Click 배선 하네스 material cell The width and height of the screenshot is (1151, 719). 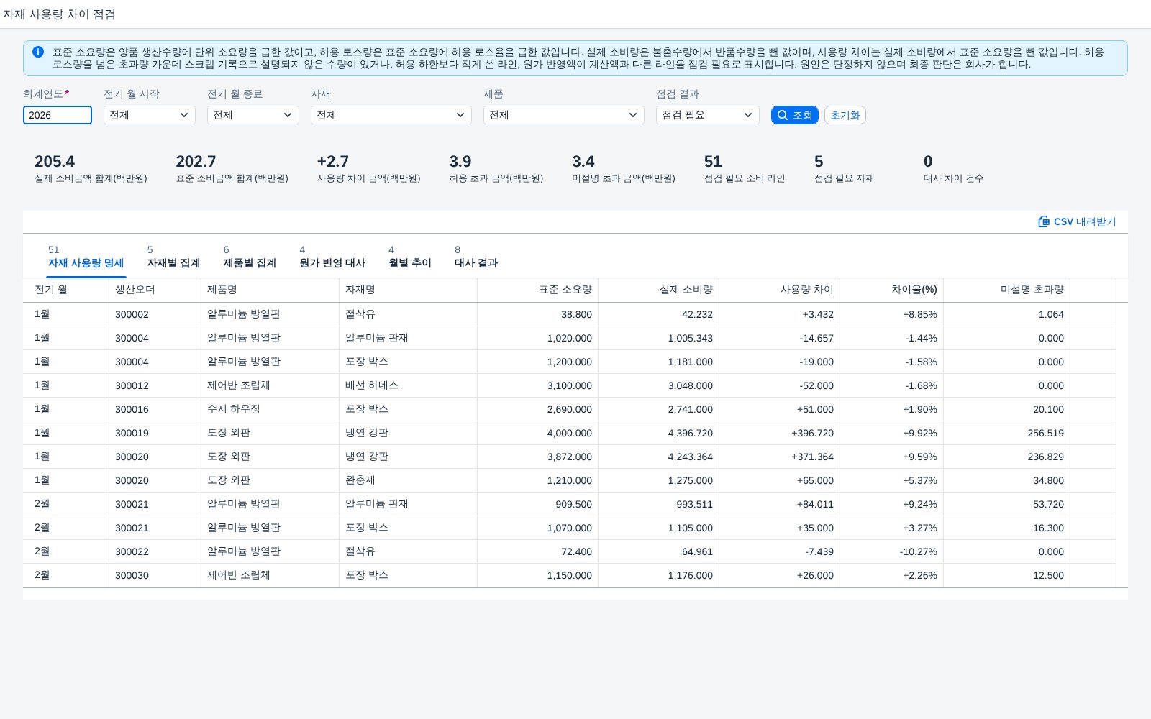click(409, 385)
